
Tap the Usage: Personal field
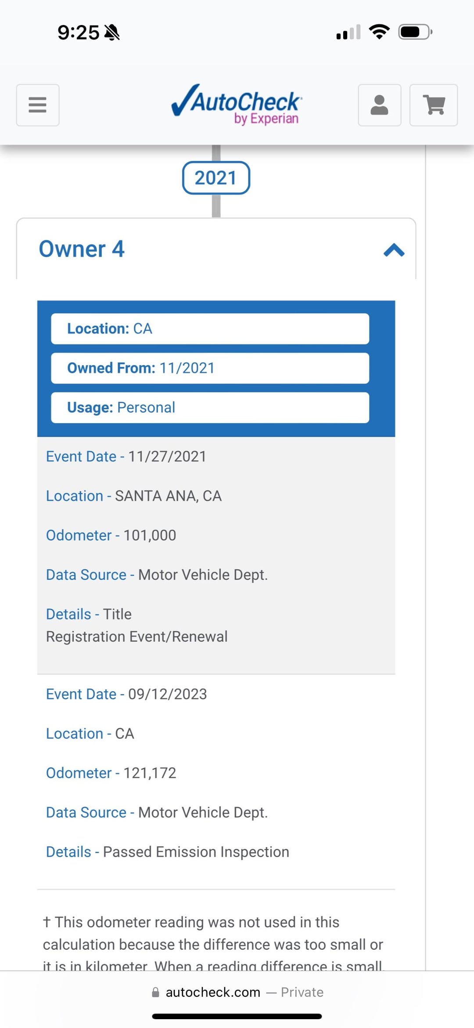[x=210, y=408]
